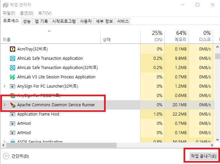Click the icon of the ArtHost 0.1MB row
The height and width of the screenshot is (164, 220).
pyautogui.click(x=13, y=133)
